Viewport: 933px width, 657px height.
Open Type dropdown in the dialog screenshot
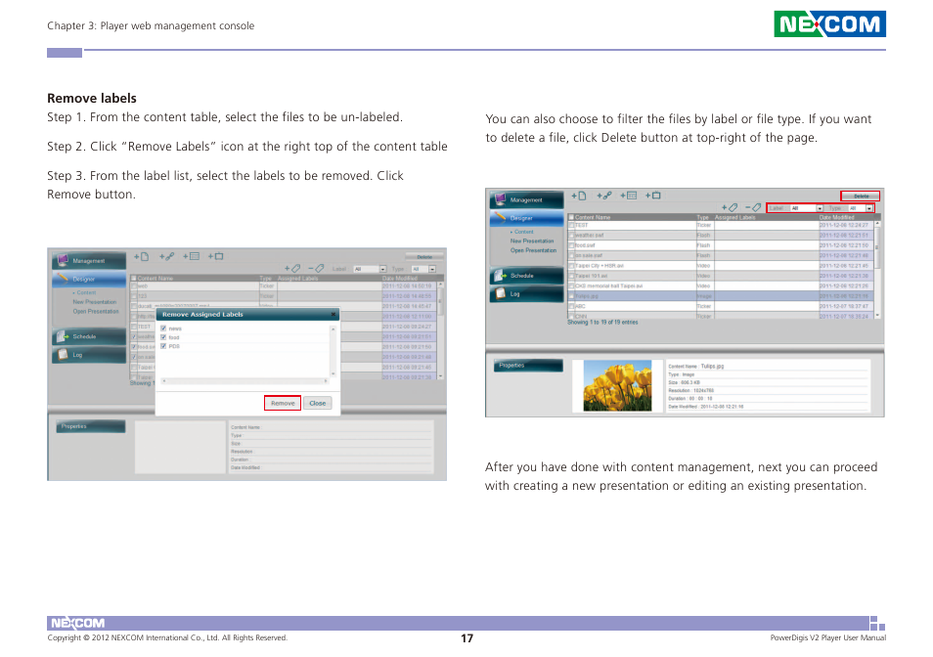pos(423,269)
